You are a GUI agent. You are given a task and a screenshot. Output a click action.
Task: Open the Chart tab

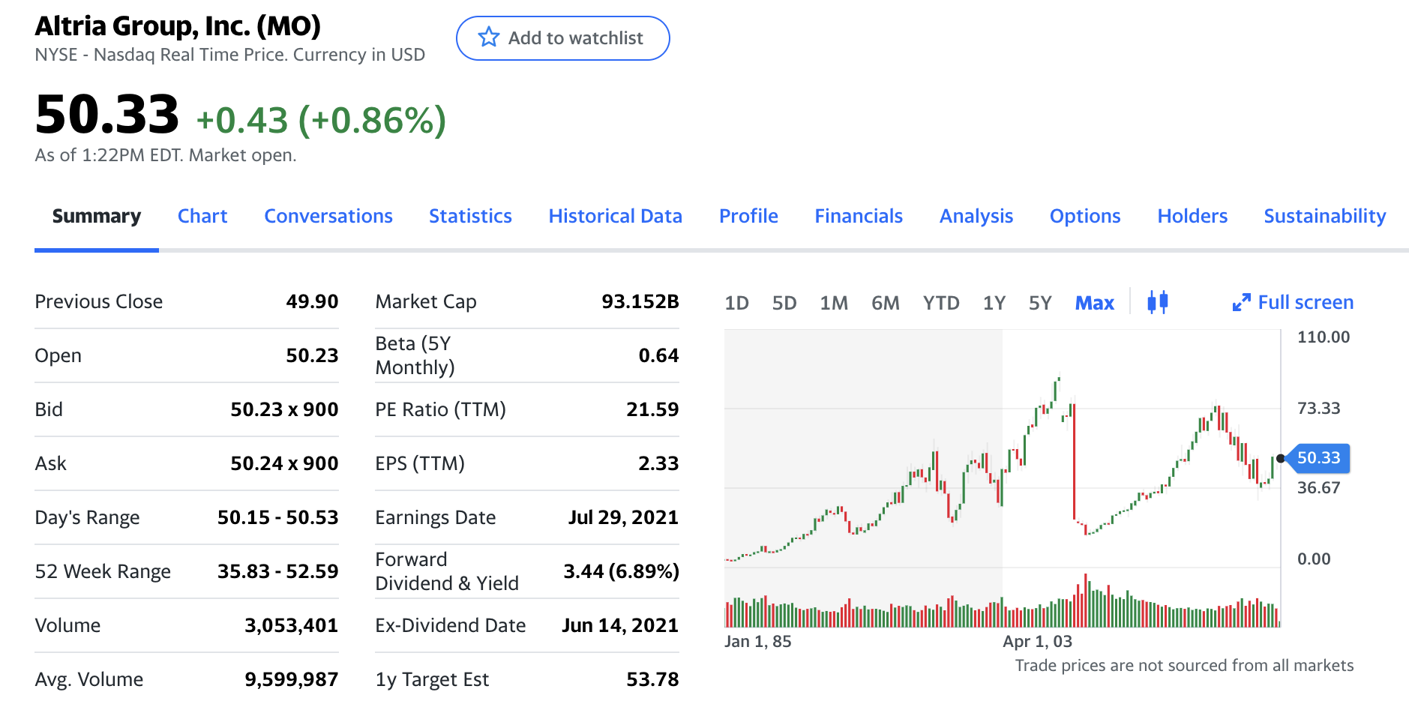click(x=202, y=216)
